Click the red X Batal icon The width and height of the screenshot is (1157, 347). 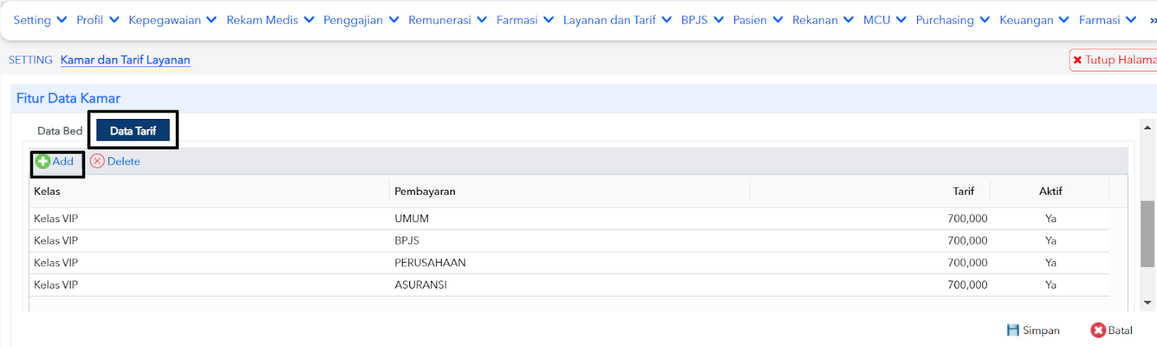1098,330
